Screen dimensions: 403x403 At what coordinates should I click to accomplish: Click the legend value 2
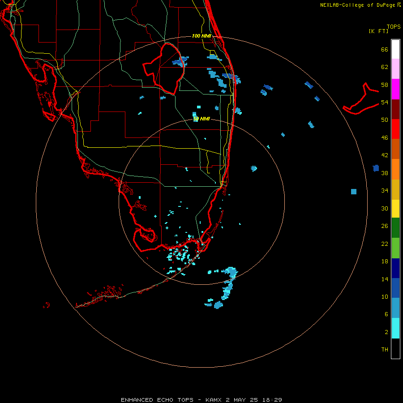point(386,332)
